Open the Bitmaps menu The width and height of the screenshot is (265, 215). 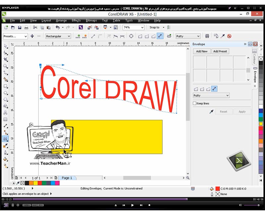click(x=91, y=21)
